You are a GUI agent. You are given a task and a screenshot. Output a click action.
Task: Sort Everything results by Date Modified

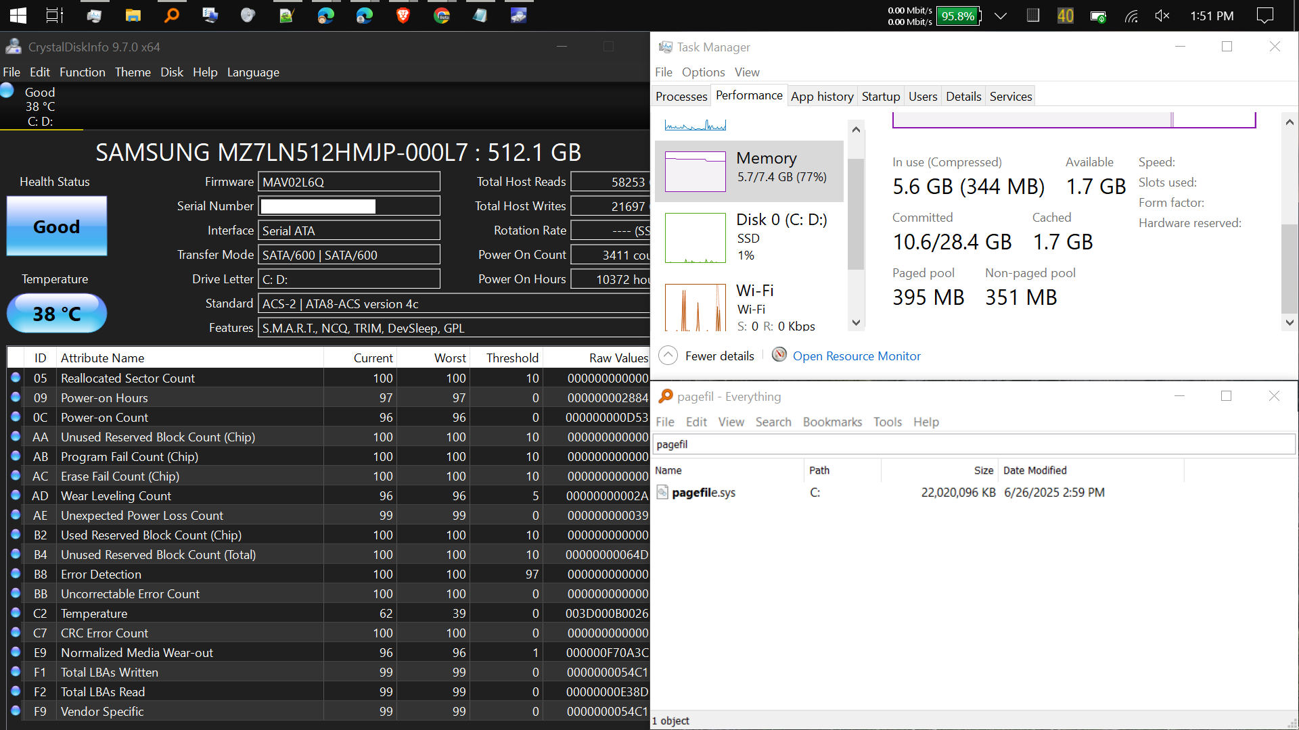pos(1091,470)
